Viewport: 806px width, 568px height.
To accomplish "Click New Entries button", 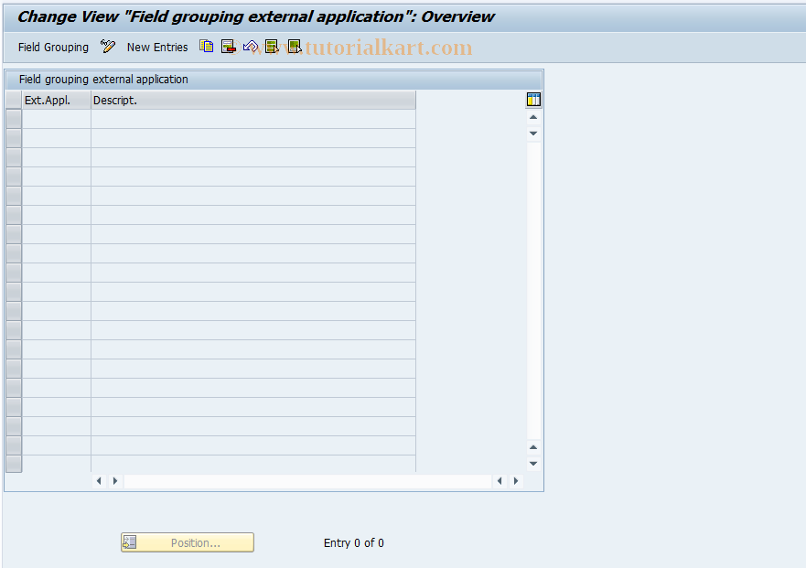I will 157,48.
